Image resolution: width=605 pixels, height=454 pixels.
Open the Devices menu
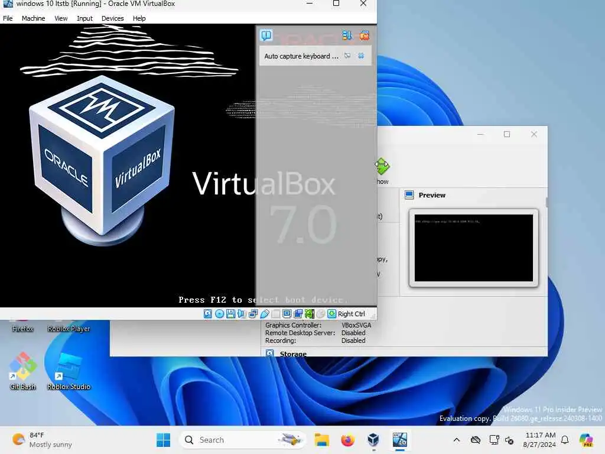[112, 18]
